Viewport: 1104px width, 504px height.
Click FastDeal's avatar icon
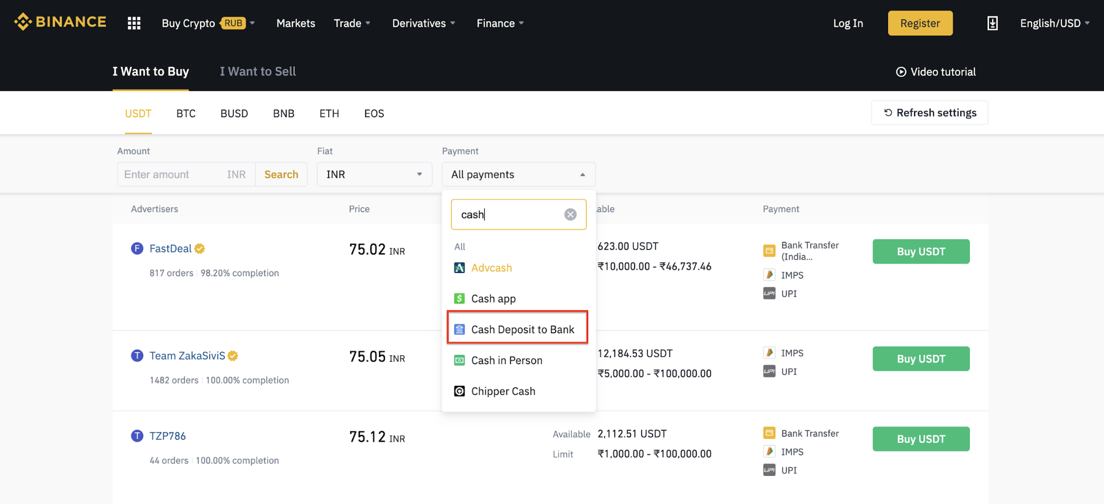point(137,249)
